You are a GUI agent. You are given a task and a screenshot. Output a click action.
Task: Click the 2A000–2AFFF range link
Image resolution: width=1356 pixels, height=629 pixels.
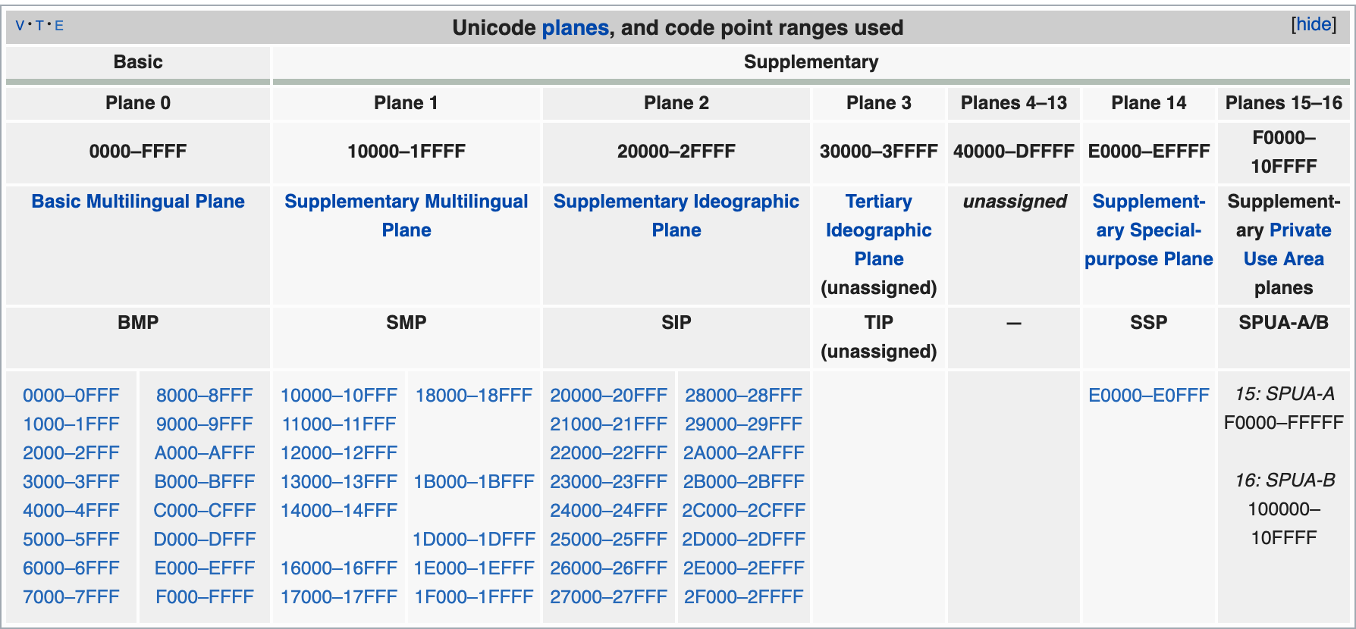(743, 453)
